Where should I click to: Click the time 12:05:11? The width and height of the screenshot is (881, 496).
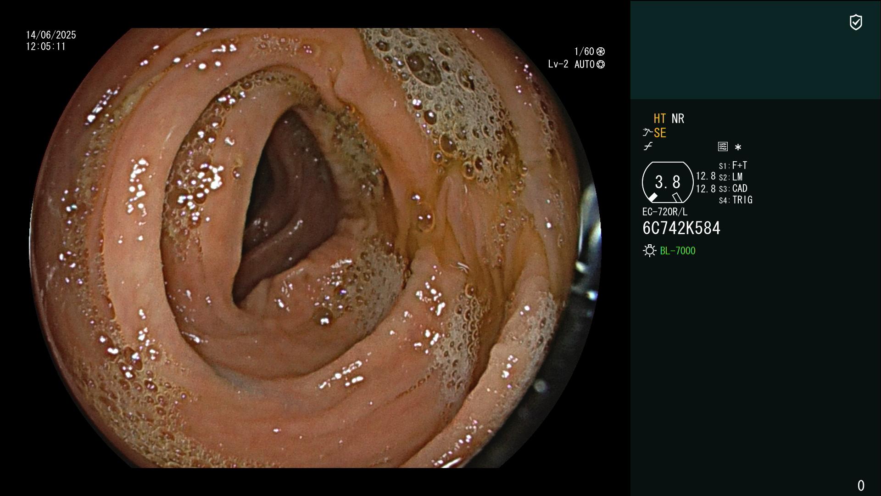46,46
